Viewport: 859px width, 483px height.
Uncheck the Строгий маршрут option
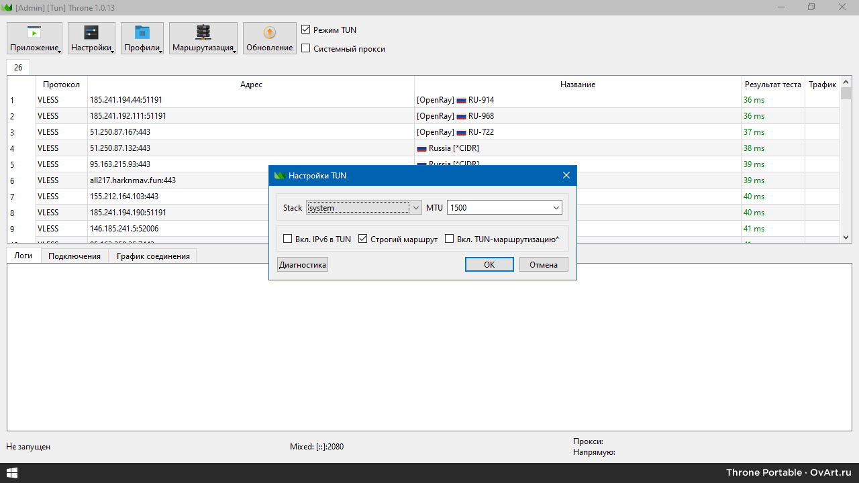363,239
